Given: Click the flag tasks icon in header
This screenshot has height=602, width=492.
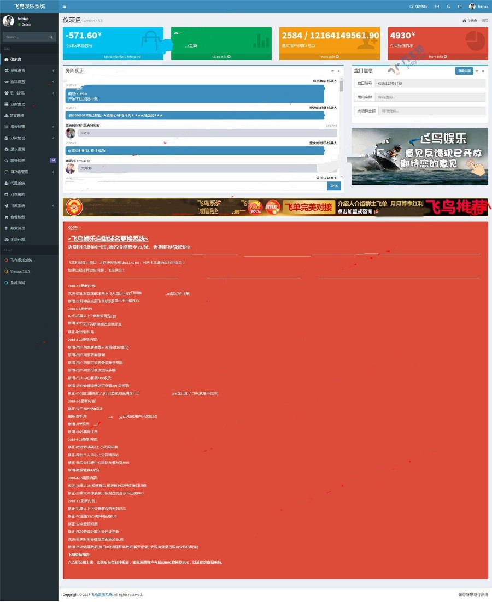Looking at the screenshot, I should (x=459, y=7).
